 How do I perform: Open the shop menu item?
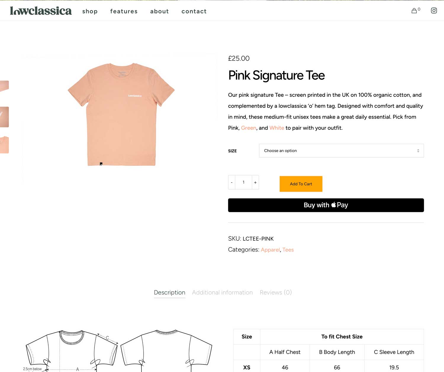click(90, 11)
